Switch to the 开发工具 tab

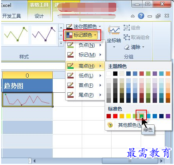[12, 16]
